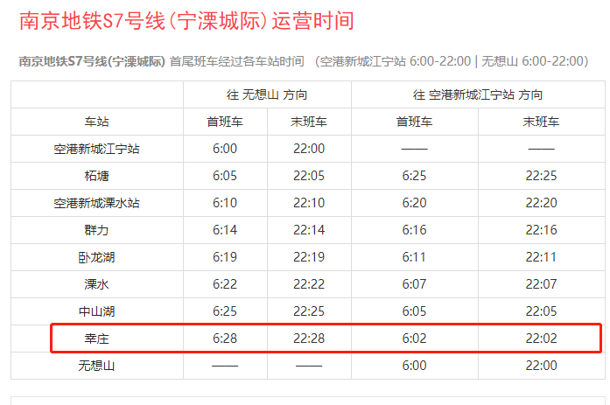
Task: Select the 溧水 station cell
Action: (96, 284)
